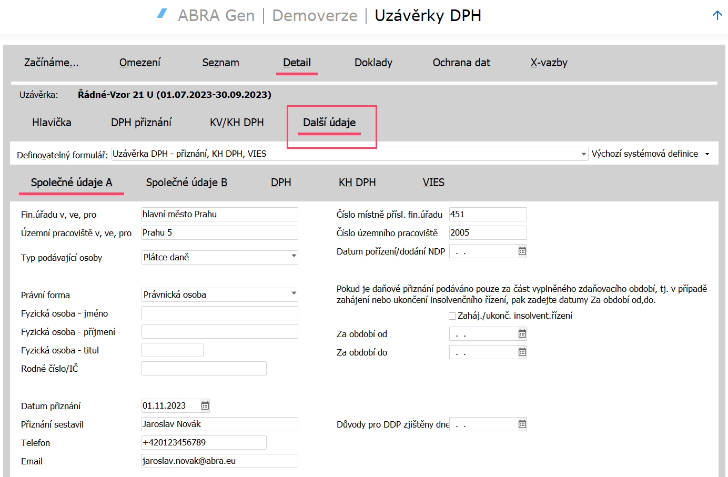Open calendar picker for Za období od

[x=522, y=334]
